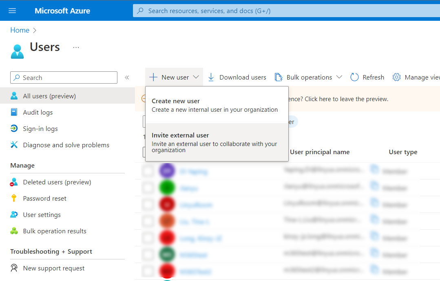The height and width of the screenshot is (281, 440).
Task: Click the search magnifier icon in top bar
Action: click(x=140, y=11)
